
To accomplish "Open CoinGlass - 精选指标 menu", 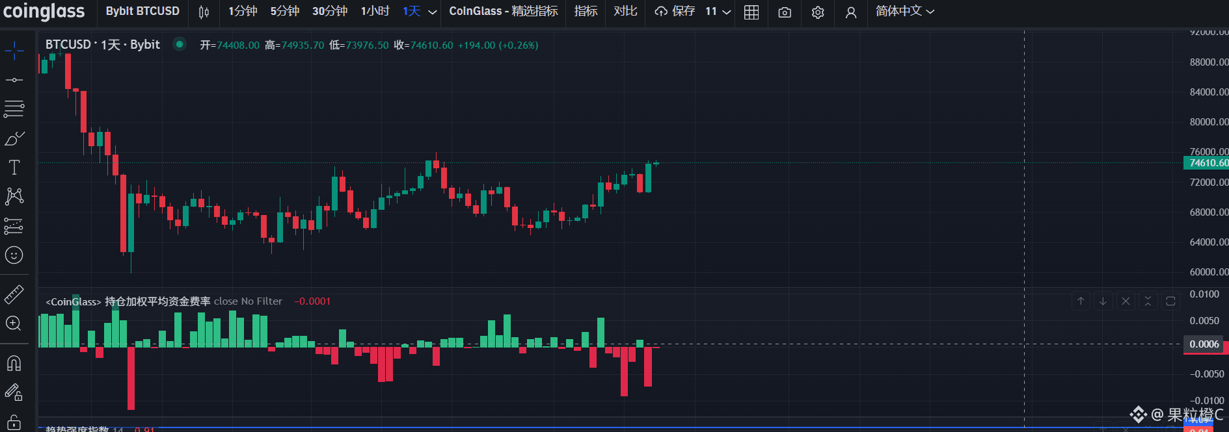I will [504, 11].
